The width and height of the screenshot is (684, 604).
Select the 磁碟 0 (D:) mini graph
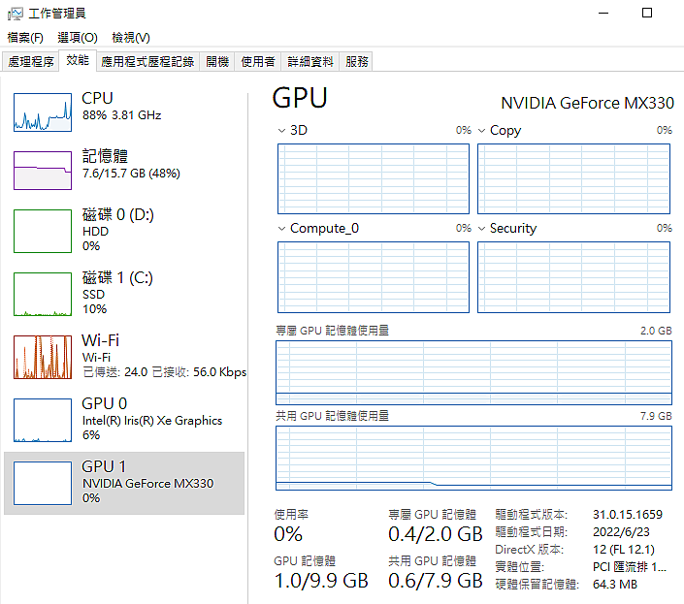43,231
